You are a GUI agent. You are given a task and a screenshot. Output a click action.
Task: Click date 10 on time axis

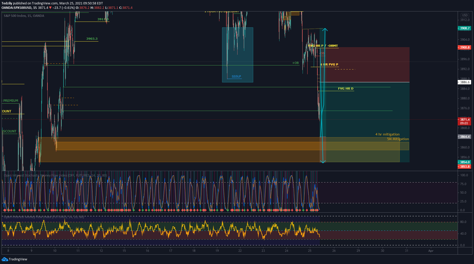(x=55, y=251)
